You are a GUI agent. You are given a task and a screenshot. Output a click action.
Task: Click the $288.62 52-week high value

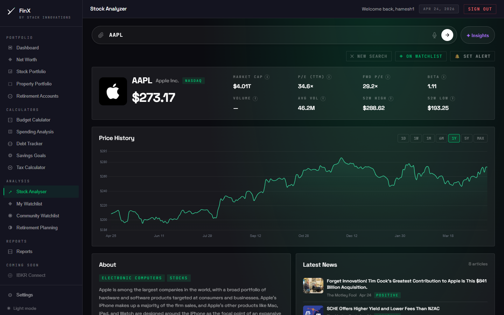coord(374,108)
